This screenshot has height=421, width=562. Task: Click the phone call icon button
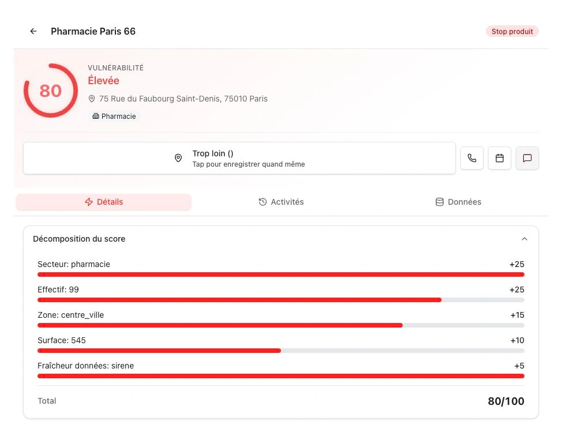(471, 158)
